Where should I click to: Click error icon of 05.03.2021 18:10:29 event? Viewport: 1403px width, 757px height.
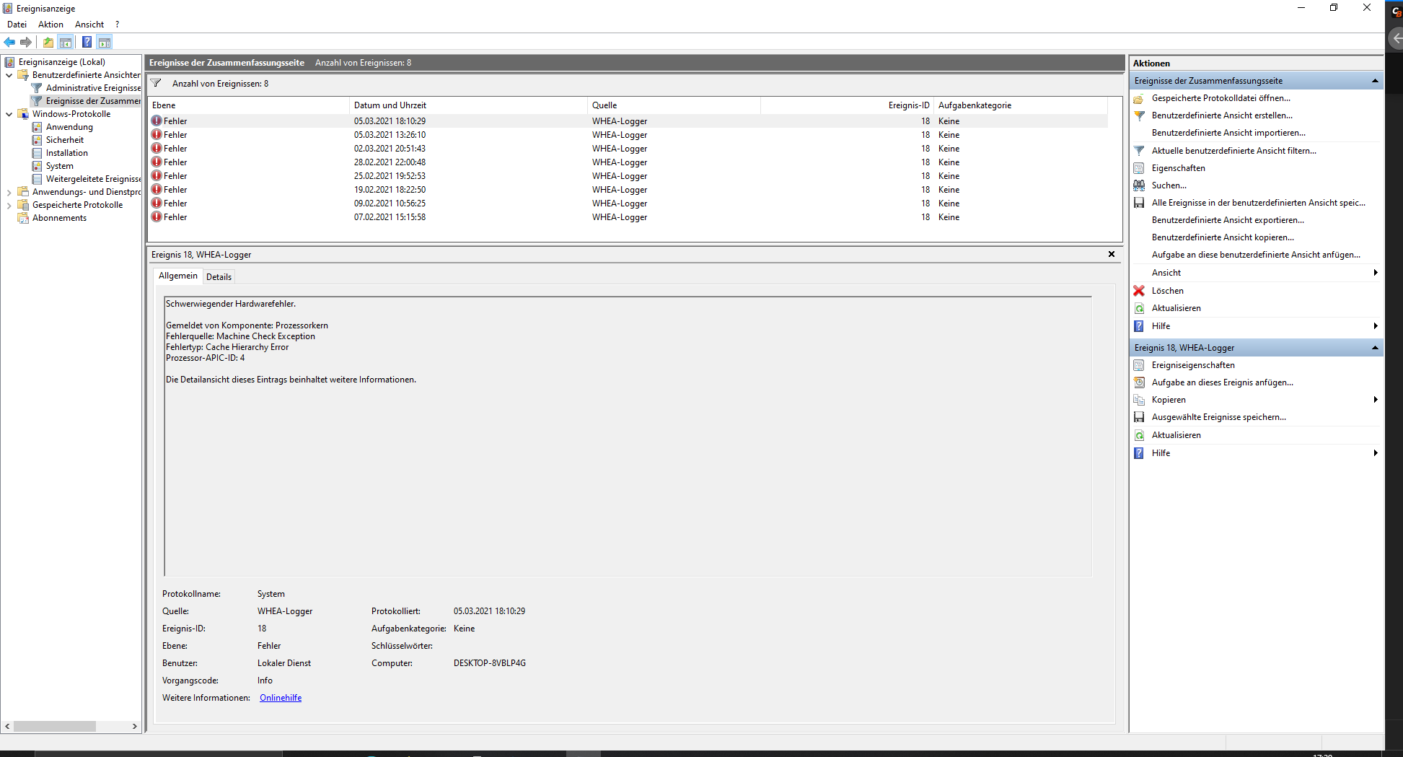(x=157, y=121)
